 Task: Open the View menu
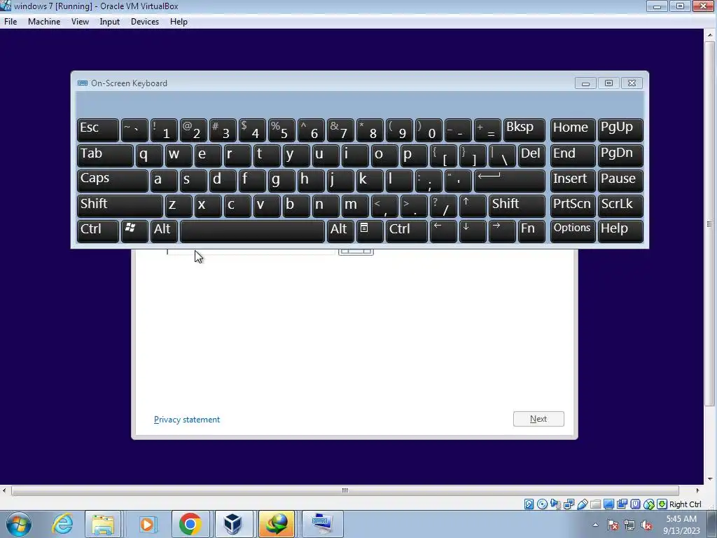80,22
